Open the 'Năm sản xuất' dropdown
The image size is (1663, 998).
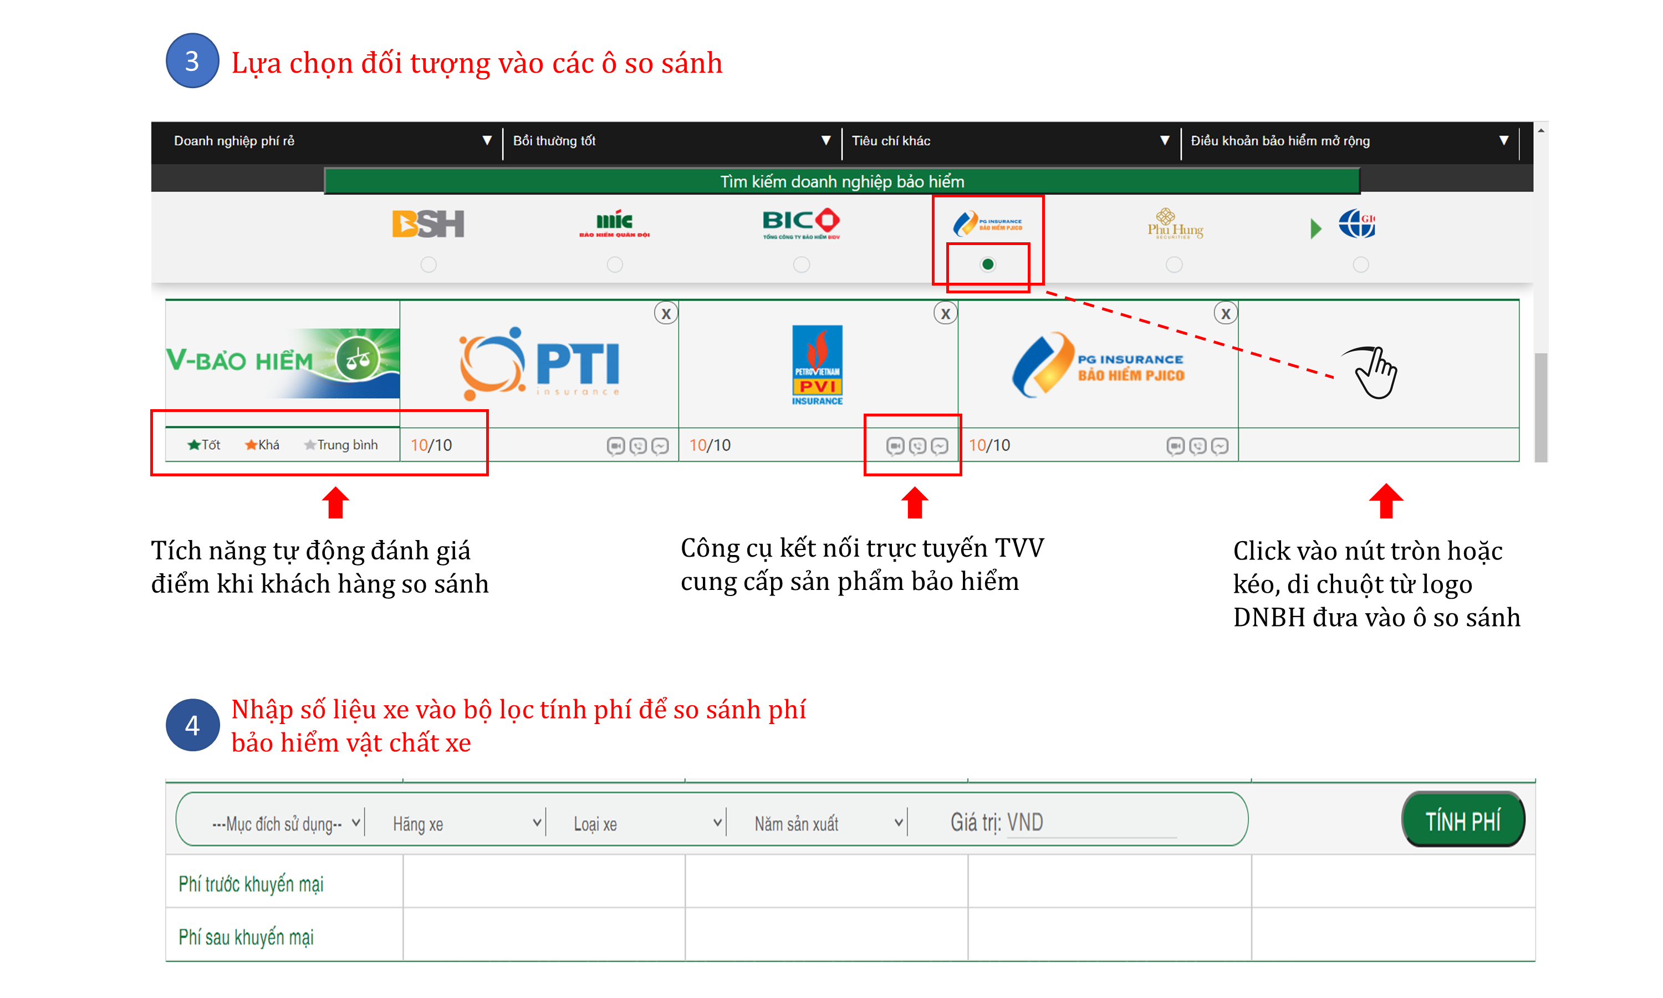coord(827,823)
